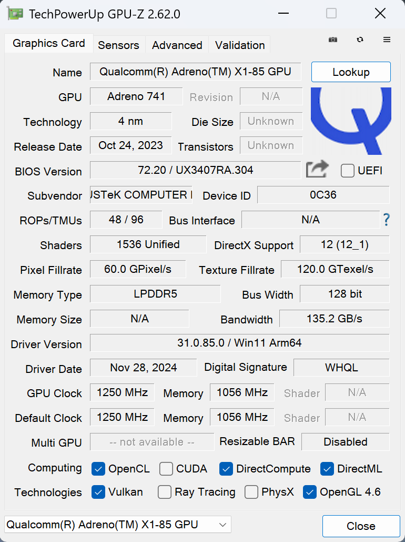The height and width of the screenshot is (542, 405).
Task: Toggle the Vulkan checkbox
Action: click(98, 492)
